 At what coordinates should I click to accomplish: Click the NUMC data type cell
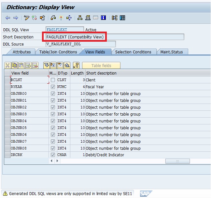[63, 87]
